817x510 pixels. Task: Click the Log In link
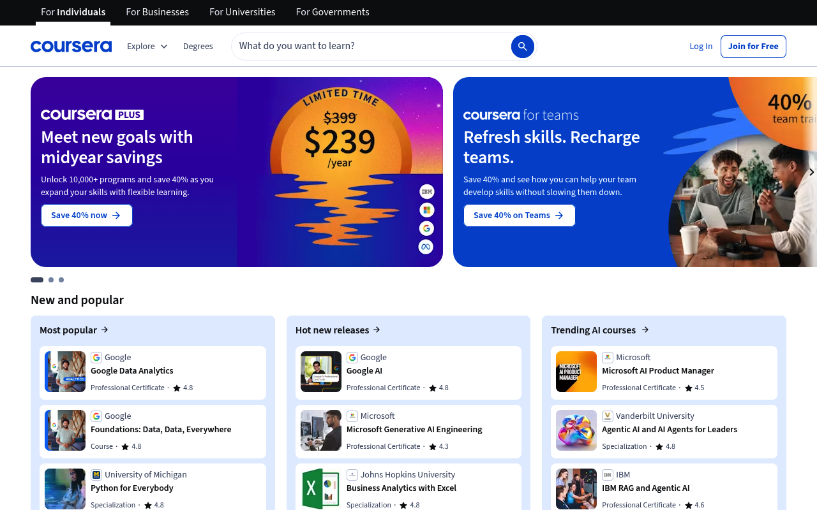tap(701, 47)
